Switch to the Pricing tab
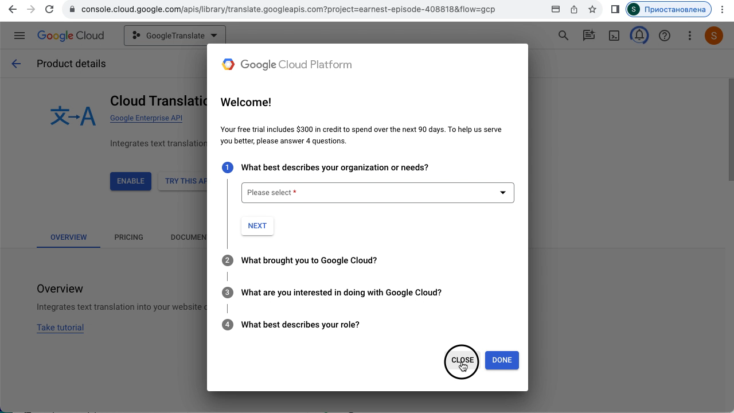 coord(128,237)
